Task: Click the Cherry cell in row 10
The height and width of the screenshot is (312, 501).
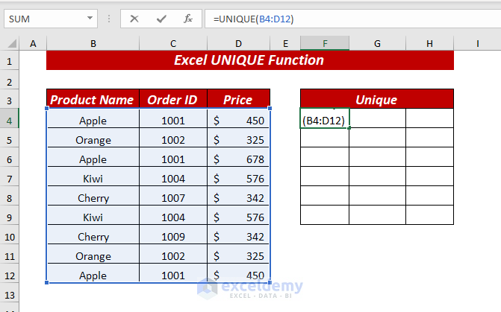Action: click(93, 235)
